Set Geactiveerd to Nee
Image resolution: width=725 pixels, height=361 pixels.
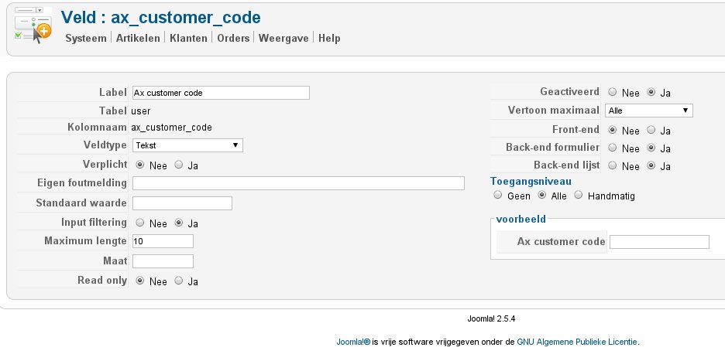tap(613, 92)
